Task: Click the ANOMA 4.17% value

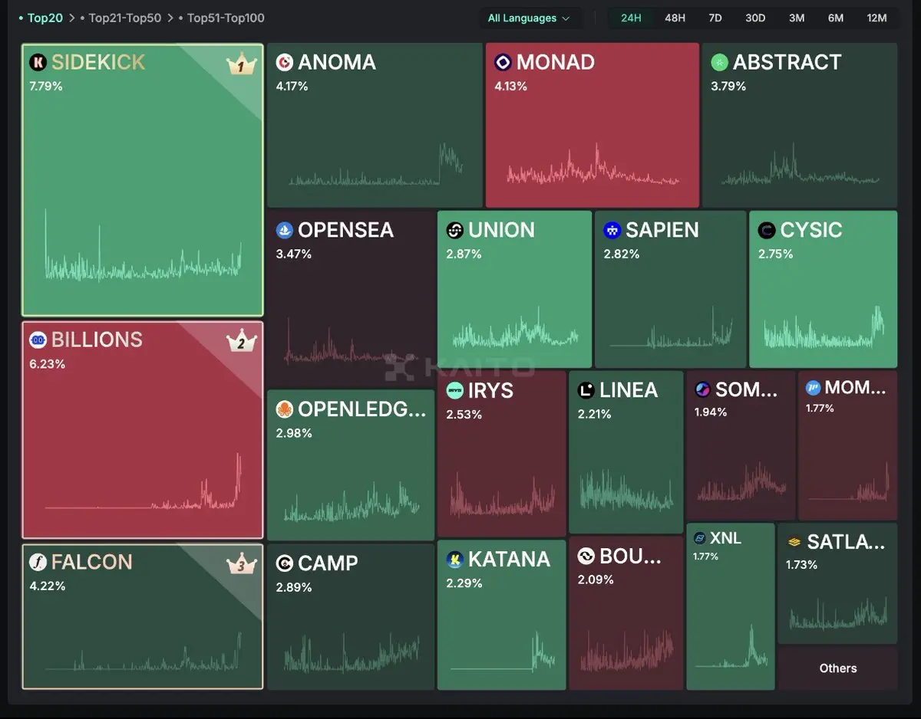Action: [292, 87]
